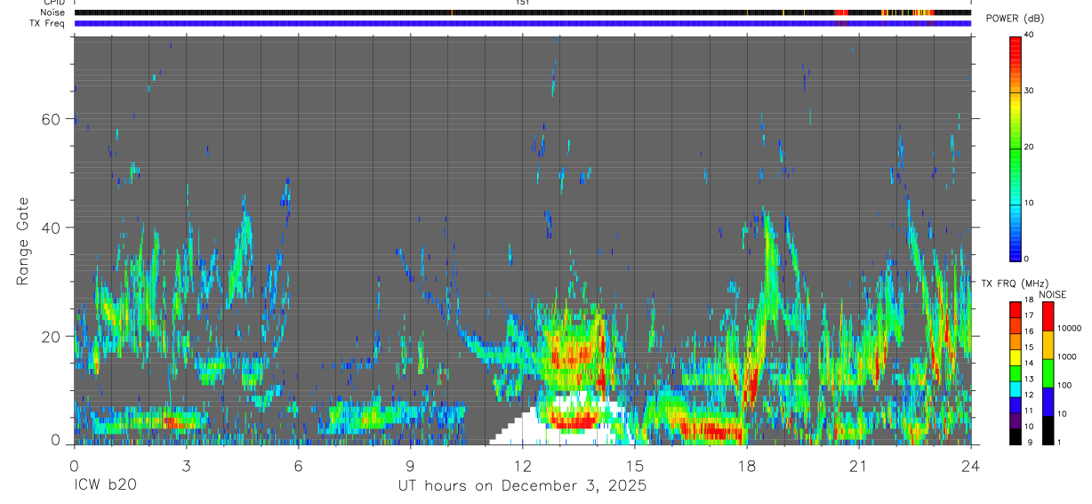Screen dimensions: 1092x504
Task: Click the blue bottom of the power color bar
Action: point(1016,252)
